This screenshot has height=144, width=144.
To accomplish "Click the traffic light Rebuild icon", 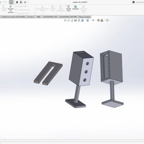I will (17, 2).
